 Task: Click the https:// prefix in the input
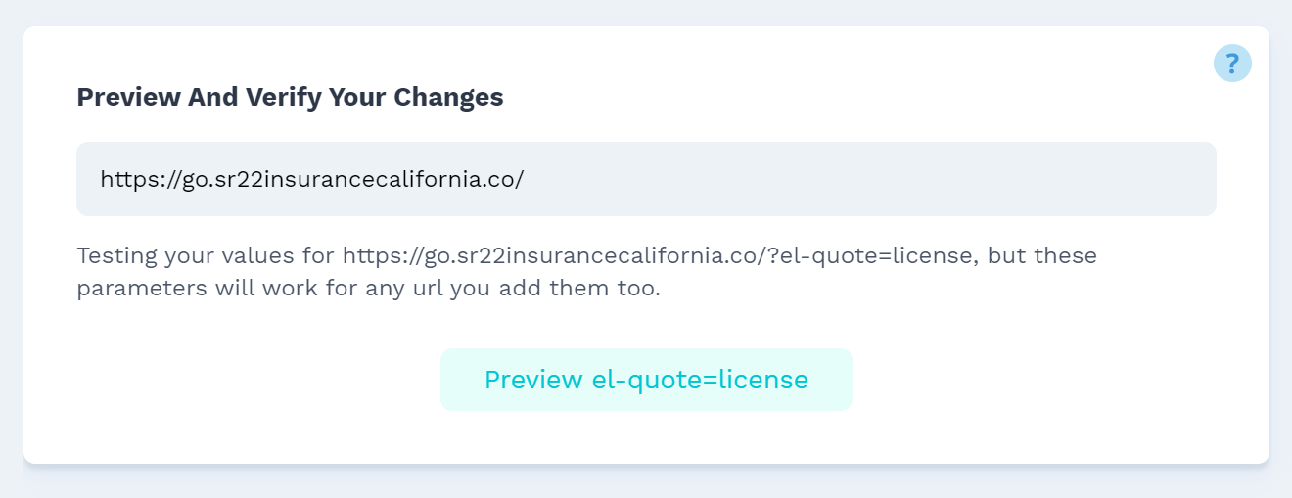point(141,179)
